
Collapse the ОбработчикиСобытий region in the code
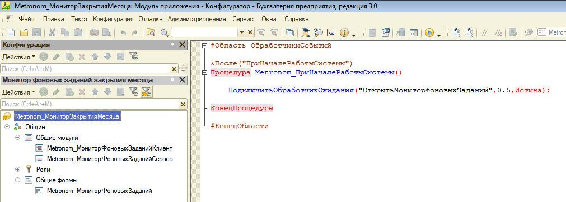click(205, 46)
